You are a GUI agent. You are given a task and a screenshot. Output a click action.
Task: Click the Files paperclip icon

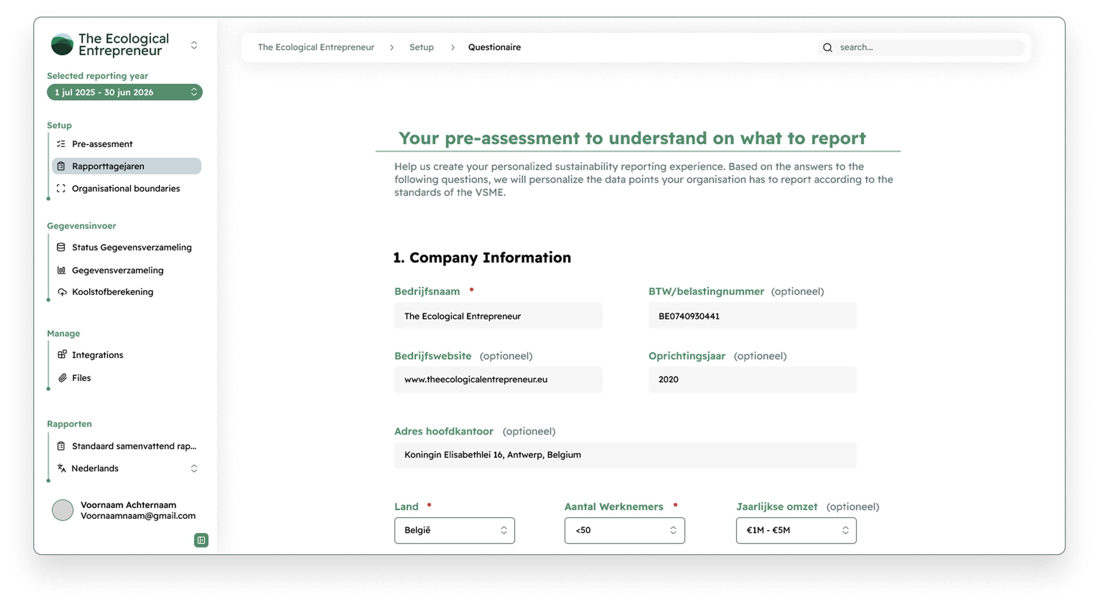(62, 378)
